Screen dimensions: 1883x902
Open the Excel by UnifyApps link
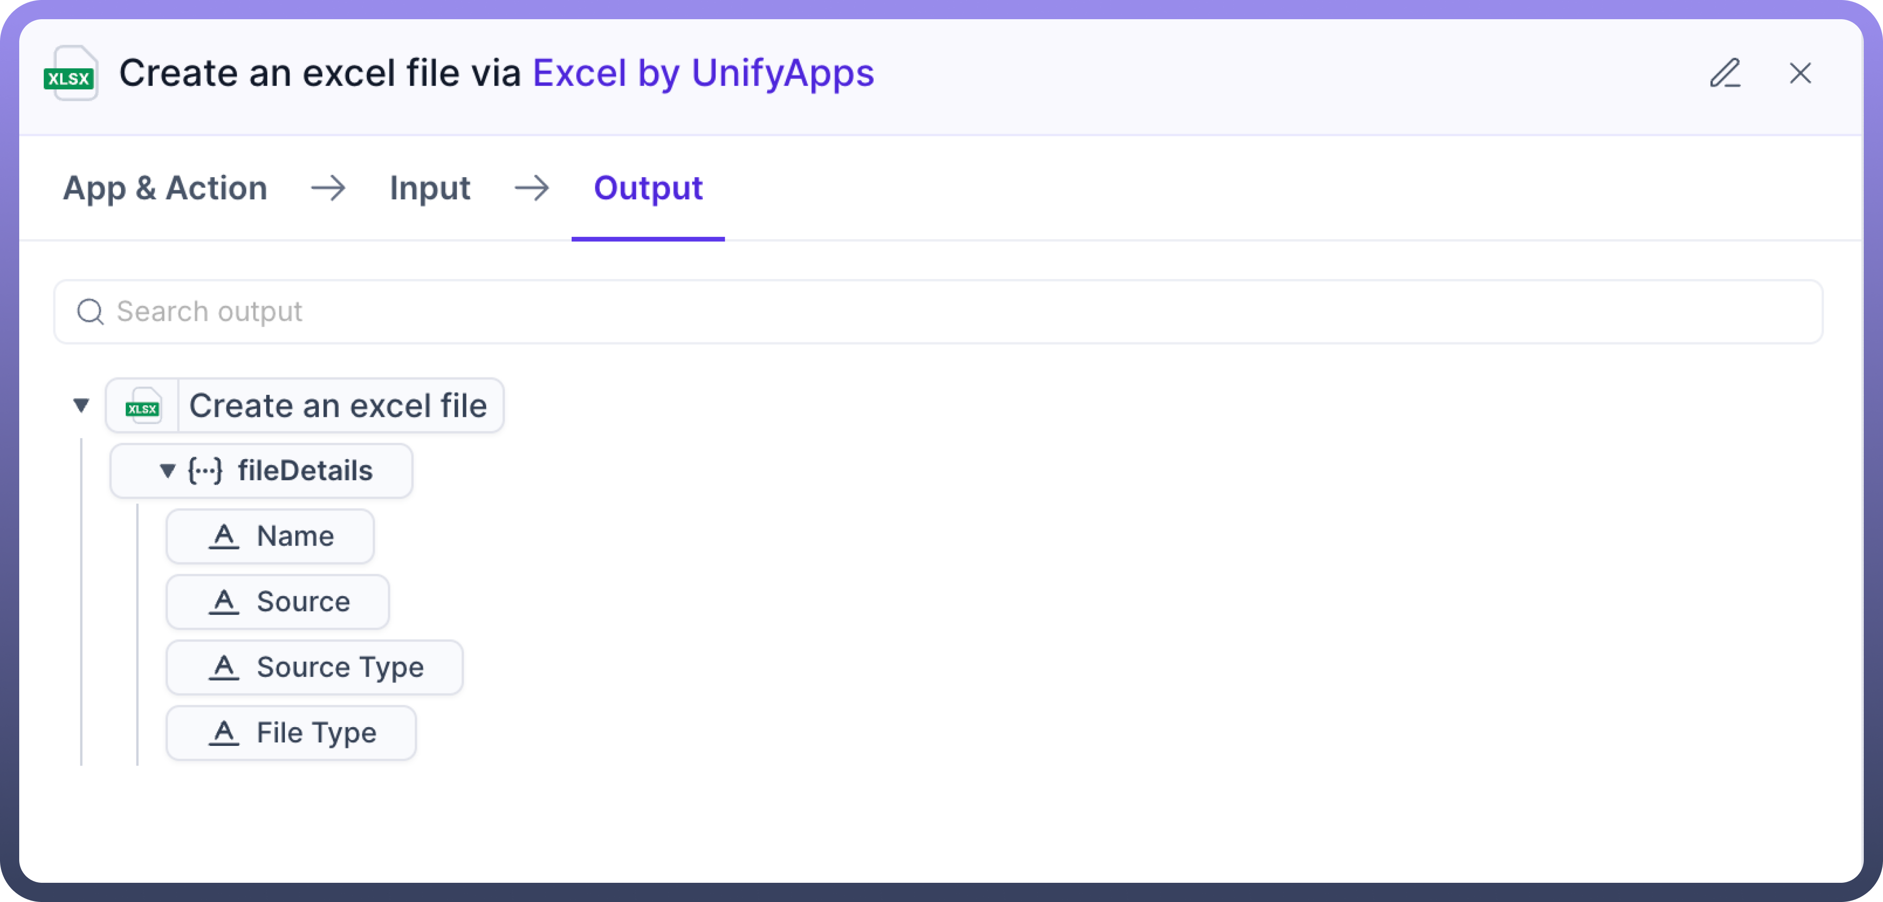[x=703, y=73]
